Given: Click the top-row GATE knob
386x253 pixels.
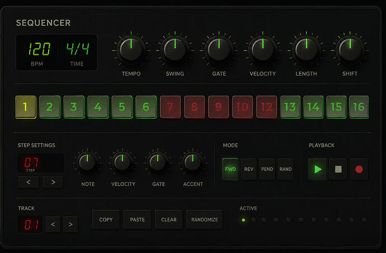Looking at the screenshot, I should click(219, 50).
